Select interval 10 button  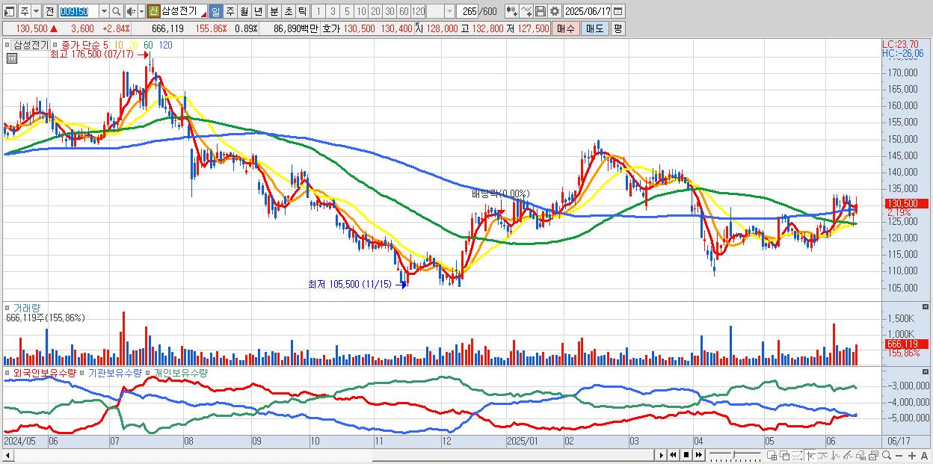tap(361, 11)
